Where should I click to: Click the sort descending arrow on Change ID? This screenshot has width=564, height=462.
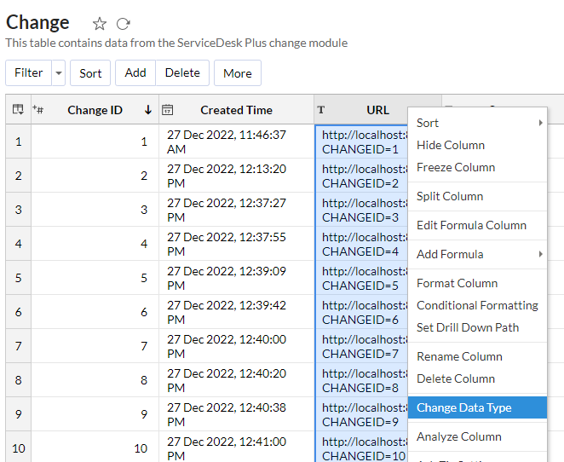pos(148,109)
